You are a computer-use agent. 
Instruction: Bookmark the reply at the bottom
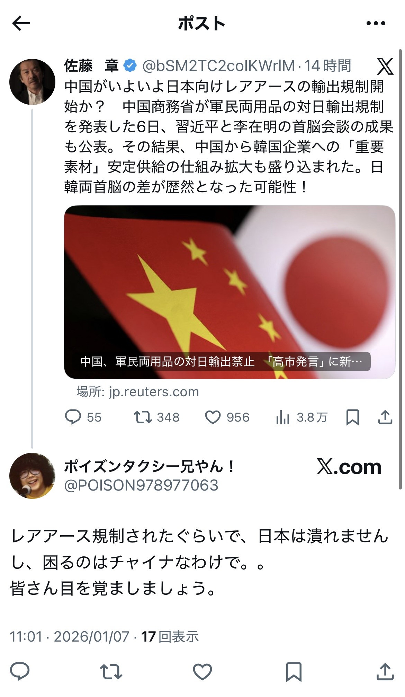point(294,672)
